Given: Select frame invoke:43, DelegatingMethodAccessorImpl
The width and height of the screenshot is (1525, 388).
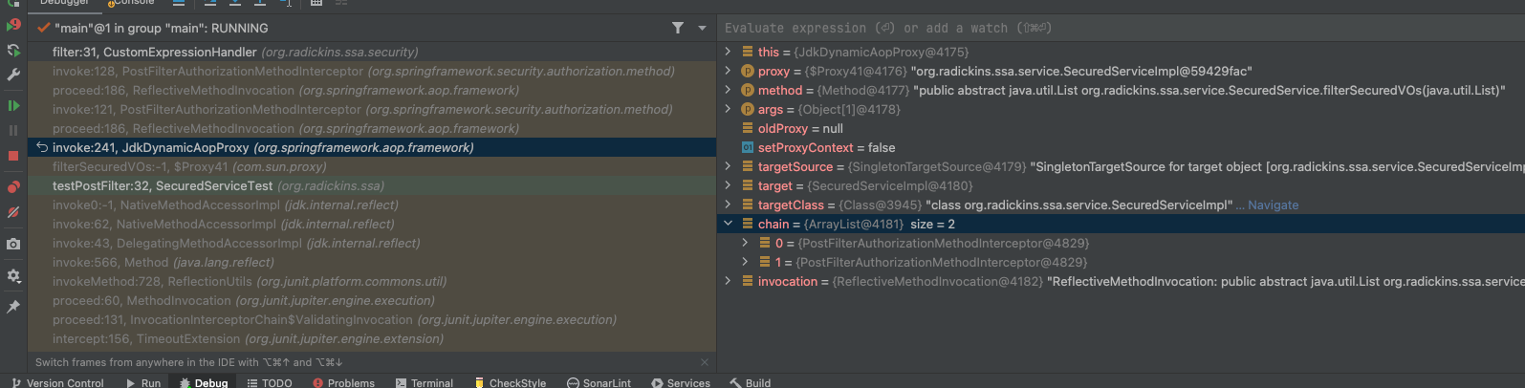Looking at the screenshot, I should [x=372, y=243].
